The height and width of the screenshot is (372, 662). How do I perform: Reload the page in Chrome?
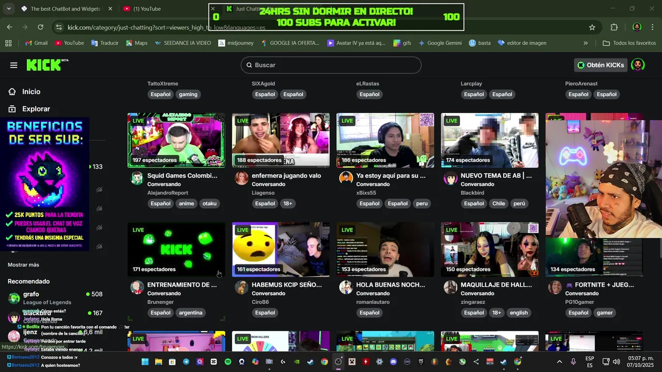(x=40, y=27)
